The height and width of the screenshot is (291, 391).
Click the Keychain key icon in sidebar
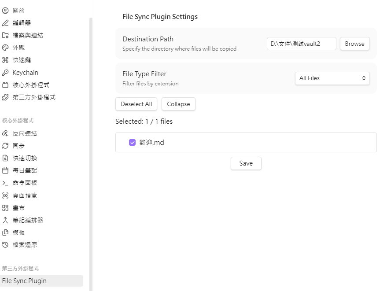[5, 73]
